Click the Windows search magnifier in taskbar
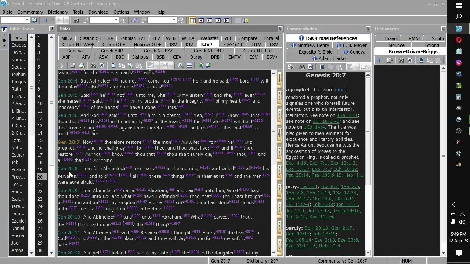 [x=459, y=16]
